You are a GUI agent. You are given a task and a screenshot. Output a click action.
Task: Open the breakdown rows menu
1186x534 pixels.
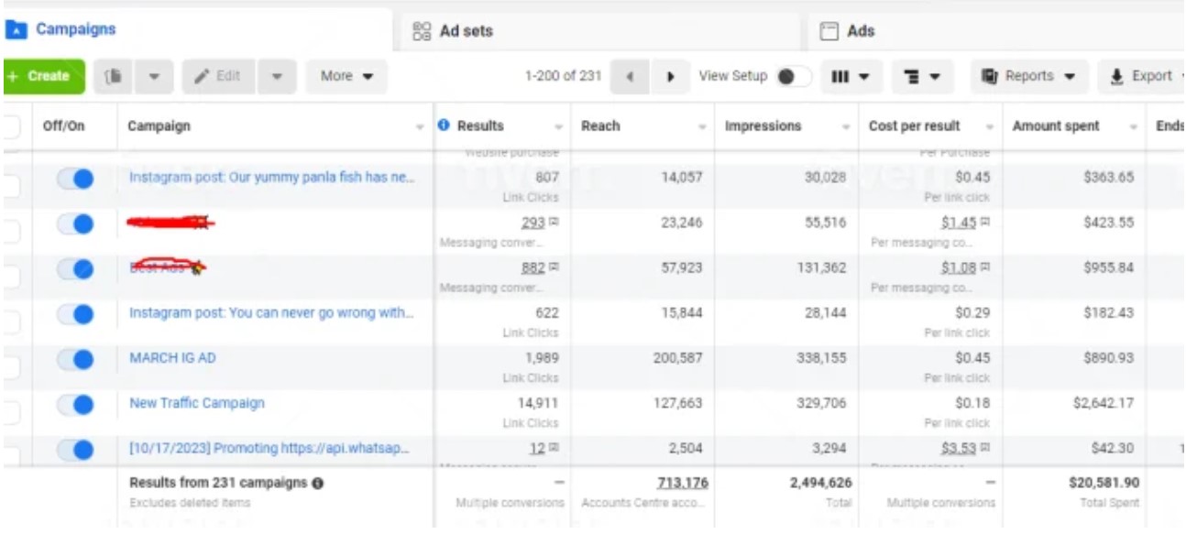(922, 77)
